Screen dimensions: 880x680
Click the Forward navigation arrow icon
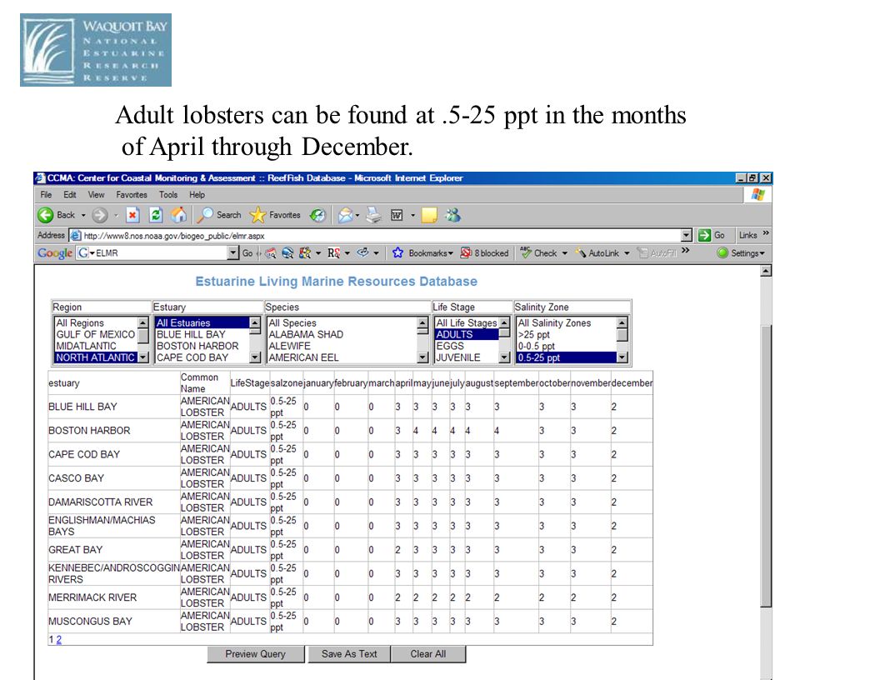[x=99, y=215]
